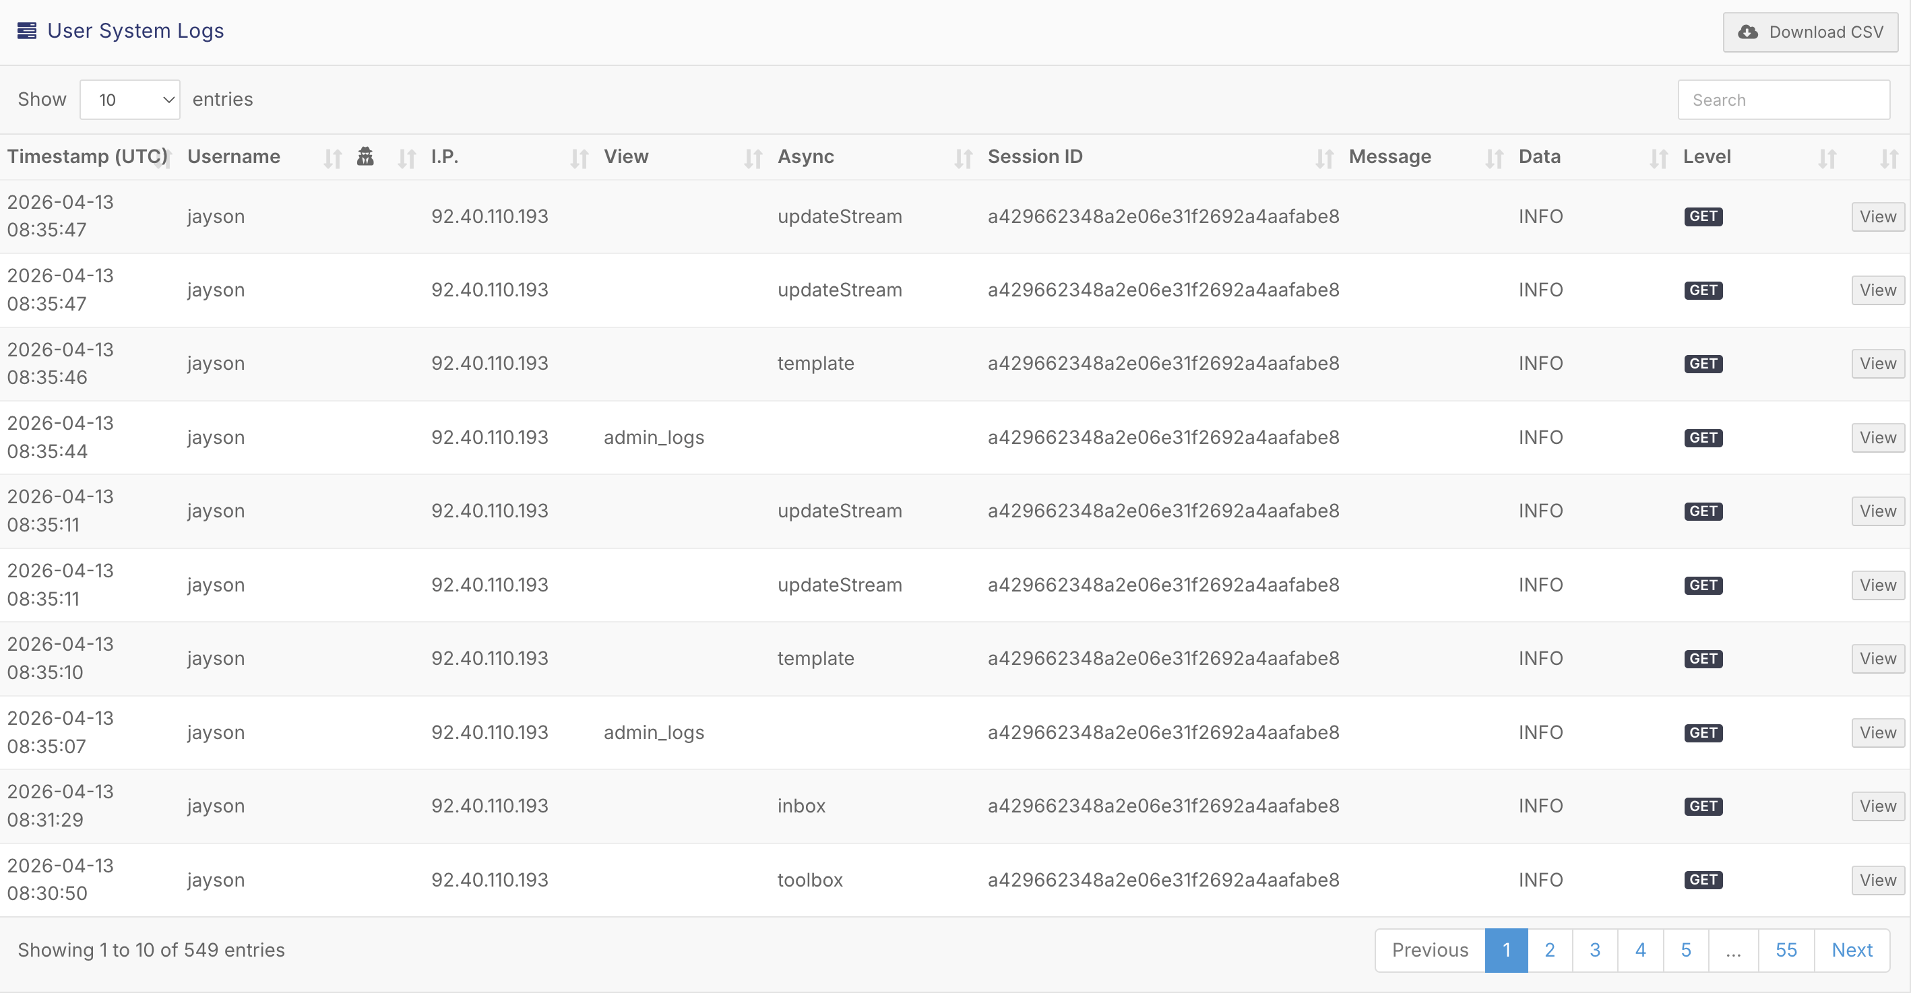Click the jayson username in the inbox row
This screenshot has width=1911, height=993.
216,806
